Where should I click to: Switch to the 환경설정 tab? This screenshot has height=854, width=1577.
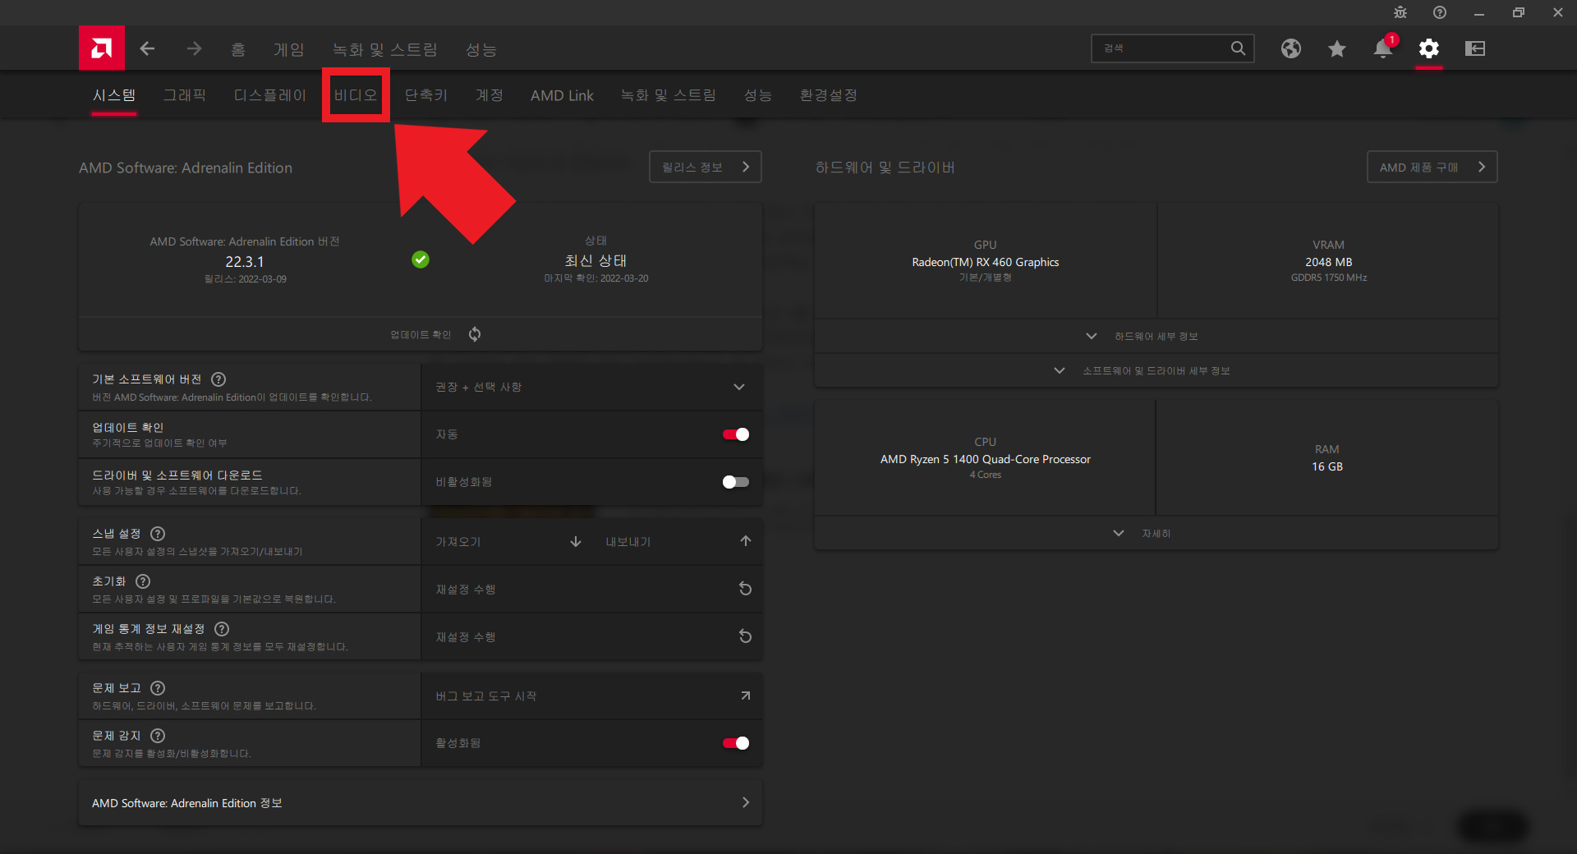pos(829,95)
